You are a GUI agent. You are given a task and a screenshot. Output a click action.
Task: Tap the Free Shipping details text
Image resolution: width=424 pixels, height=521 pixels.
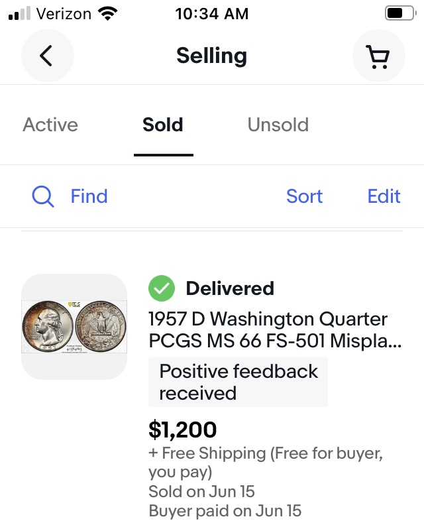265,462
